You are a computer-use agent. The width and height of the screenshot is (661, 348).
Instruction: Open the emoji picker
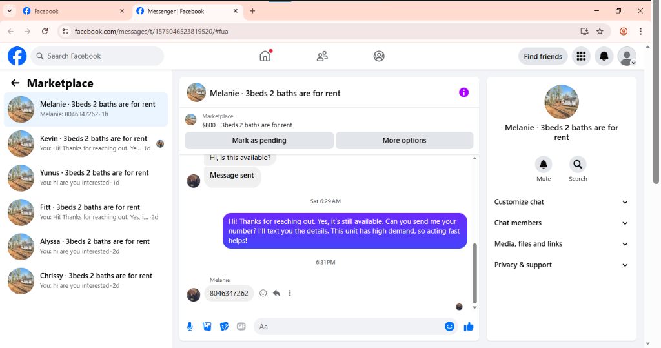pos(449,327)
